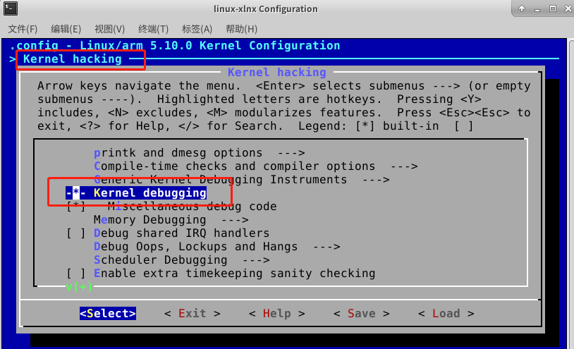Open the 编辑(E) menu
The width and height of the screenshot is (574, 349).
(x=66, y=29)
